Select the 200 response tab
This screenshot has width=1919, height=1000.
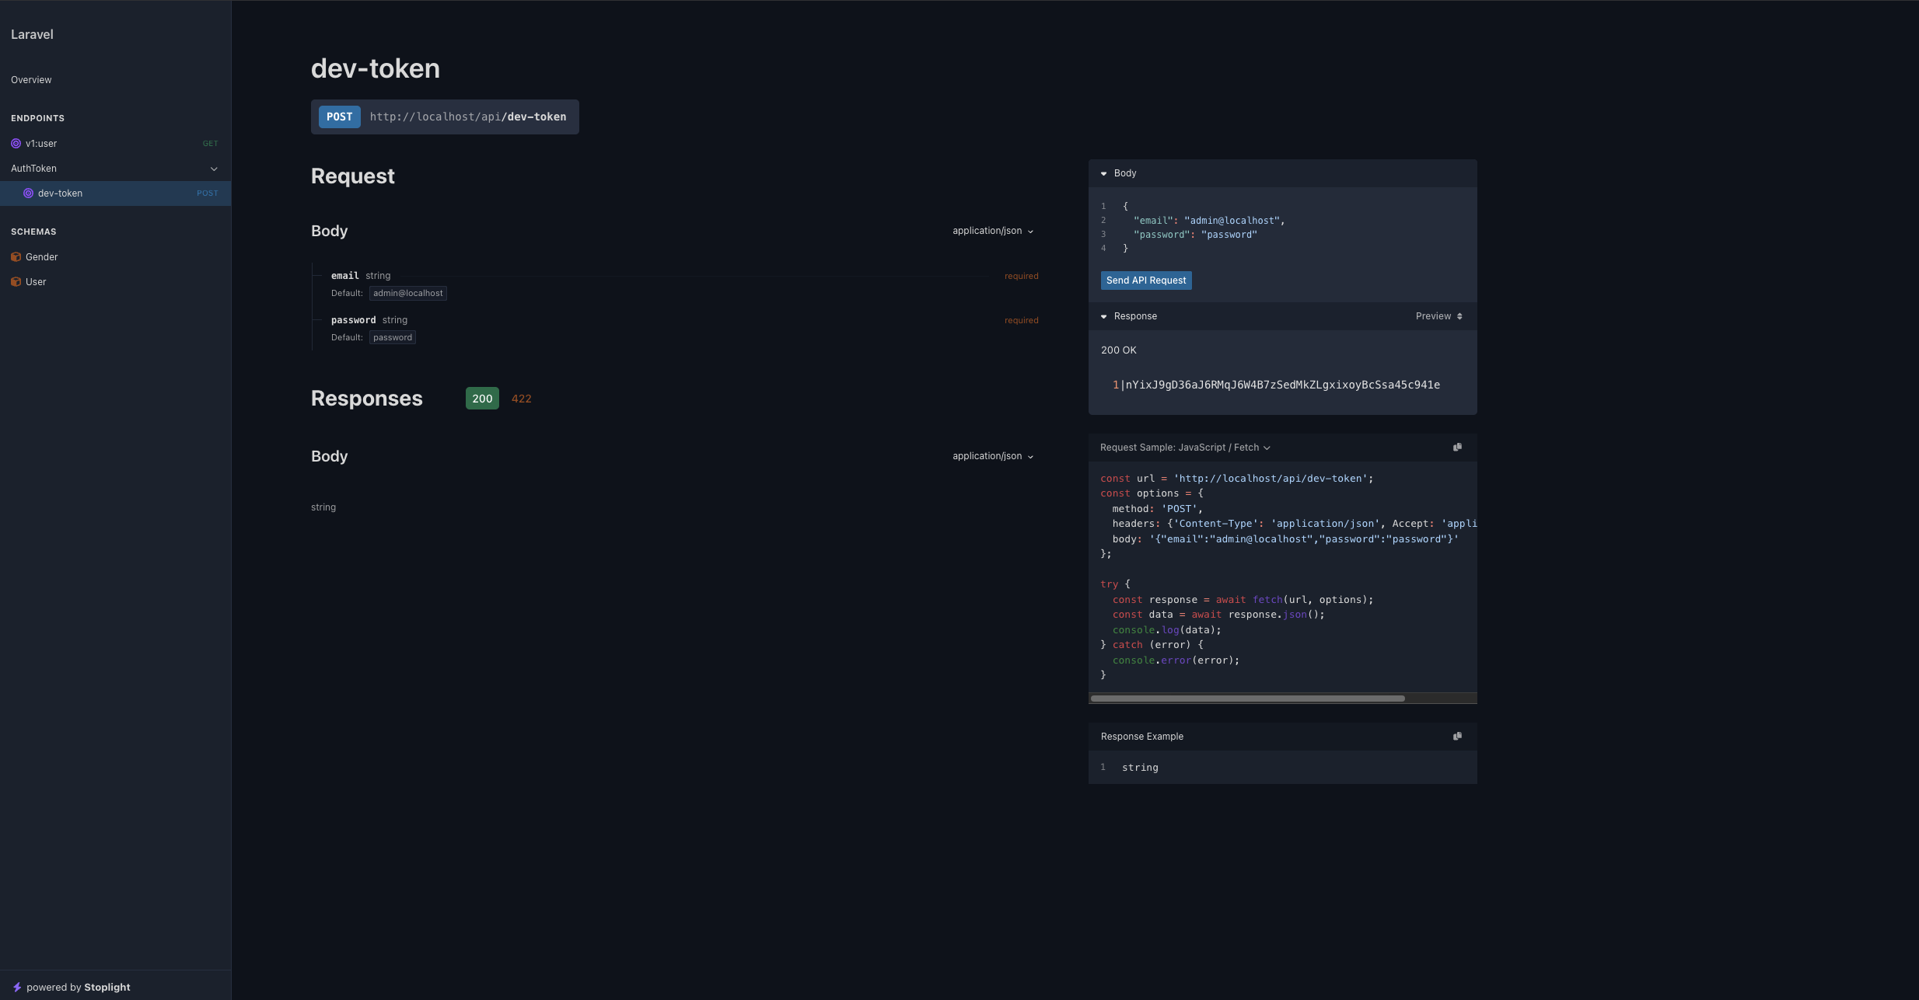tap(482, 399)
